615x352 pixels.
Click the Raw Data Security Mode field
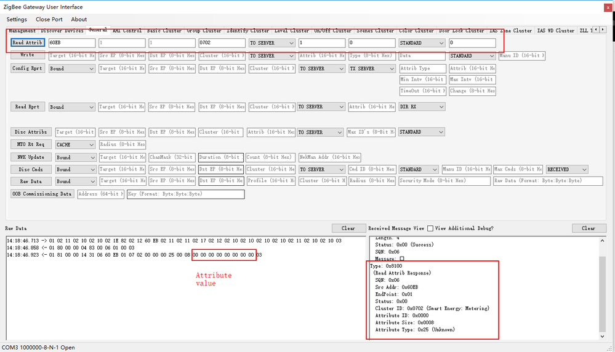coord(444,181)
